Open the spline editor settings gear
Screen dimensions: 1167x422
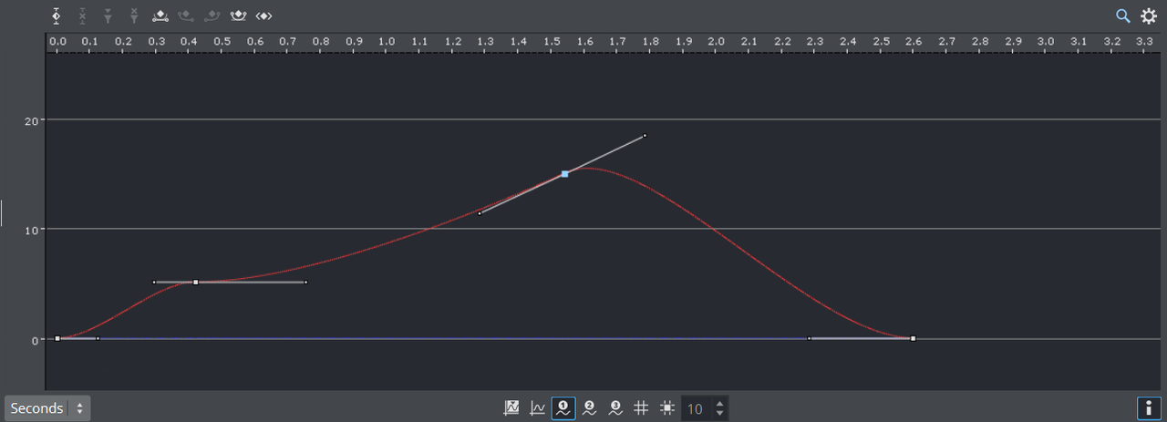point(1149,15)
